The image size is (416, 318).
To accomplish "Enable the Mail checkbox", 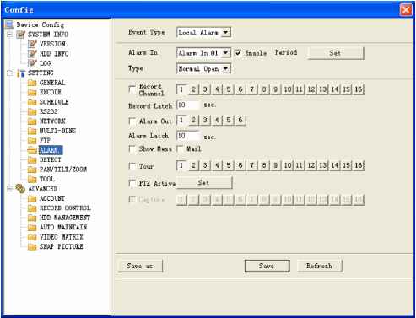I will tap(180, 148).
